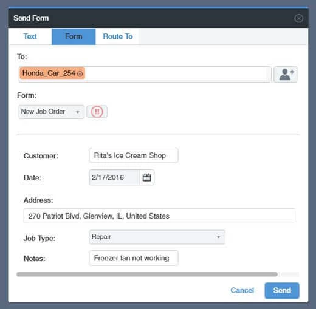Select the Form tab
This screenshot has width=316, height=309.
pos(74,36)
